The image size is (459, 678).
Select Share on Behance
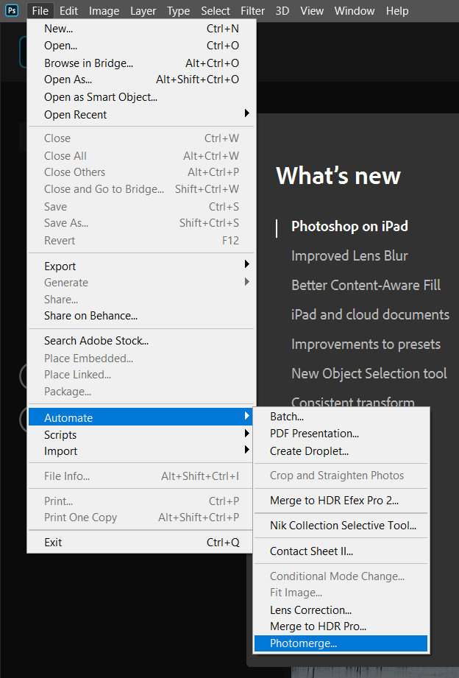click(90, 316)
